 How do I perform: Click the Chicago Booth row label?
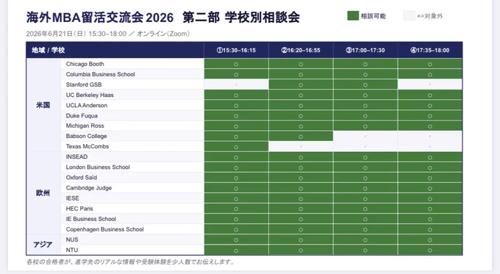pos(85,64)
